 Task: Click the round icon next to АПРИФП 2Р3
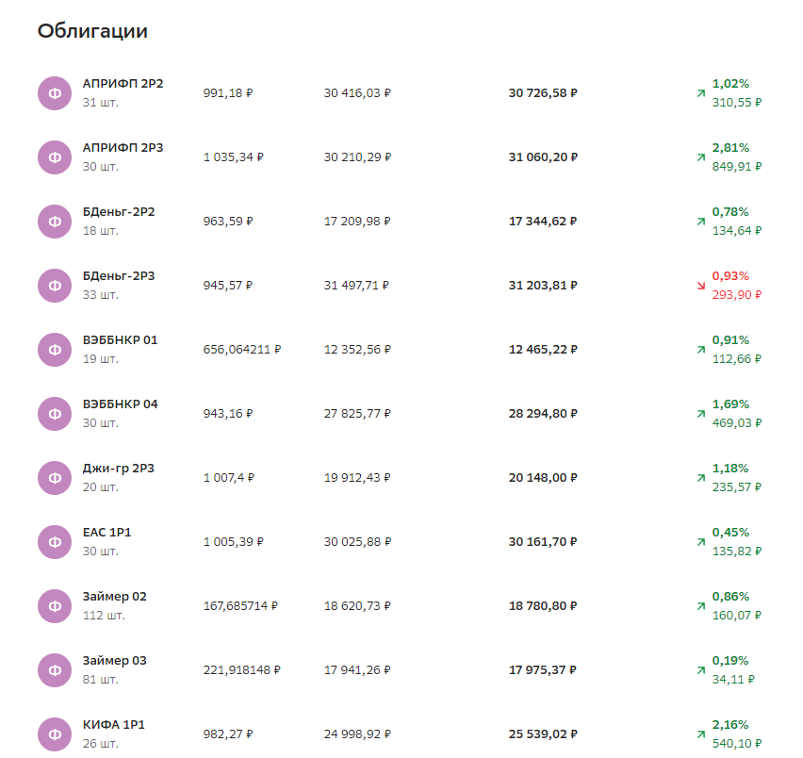55,157
